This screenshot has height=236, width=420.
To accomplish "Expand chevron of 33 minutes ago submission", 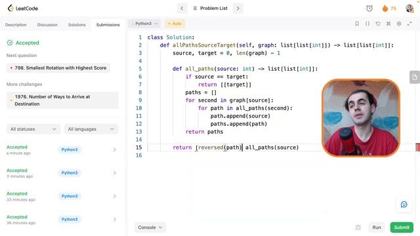I will pos(115,196).
